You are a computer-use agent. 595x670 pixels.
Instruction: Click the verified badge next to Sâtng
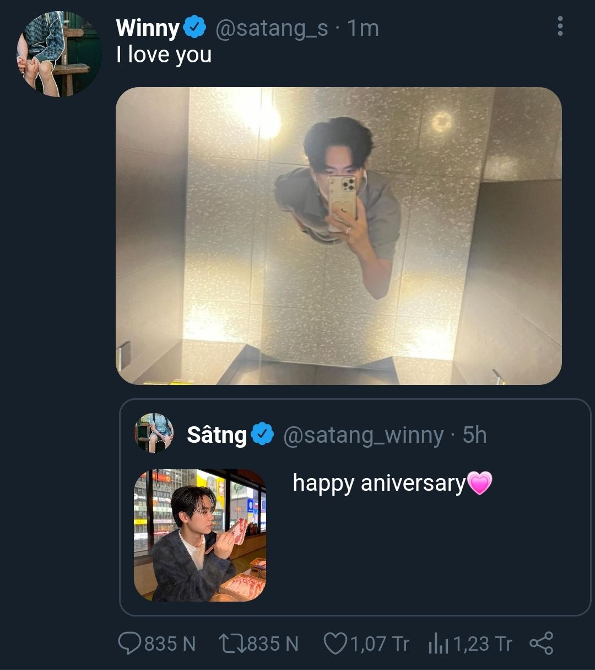click(x=262, y=435)
